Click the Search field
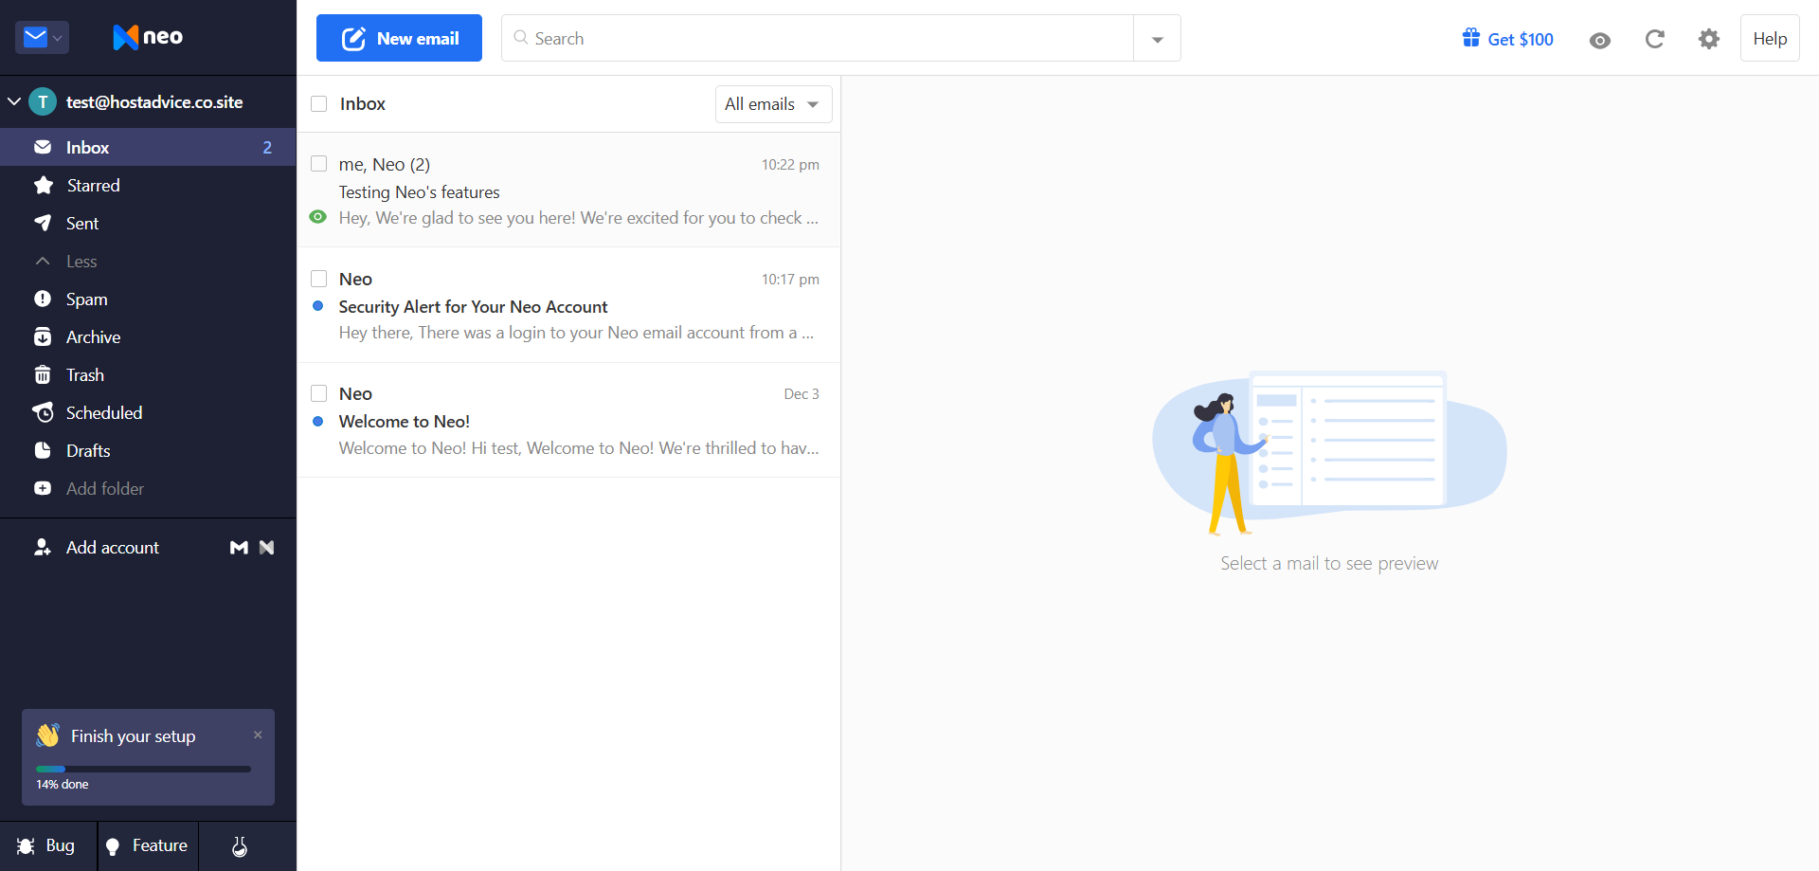Image resolution: width=1819 pixels, height=871 pixels. [818, 38]
